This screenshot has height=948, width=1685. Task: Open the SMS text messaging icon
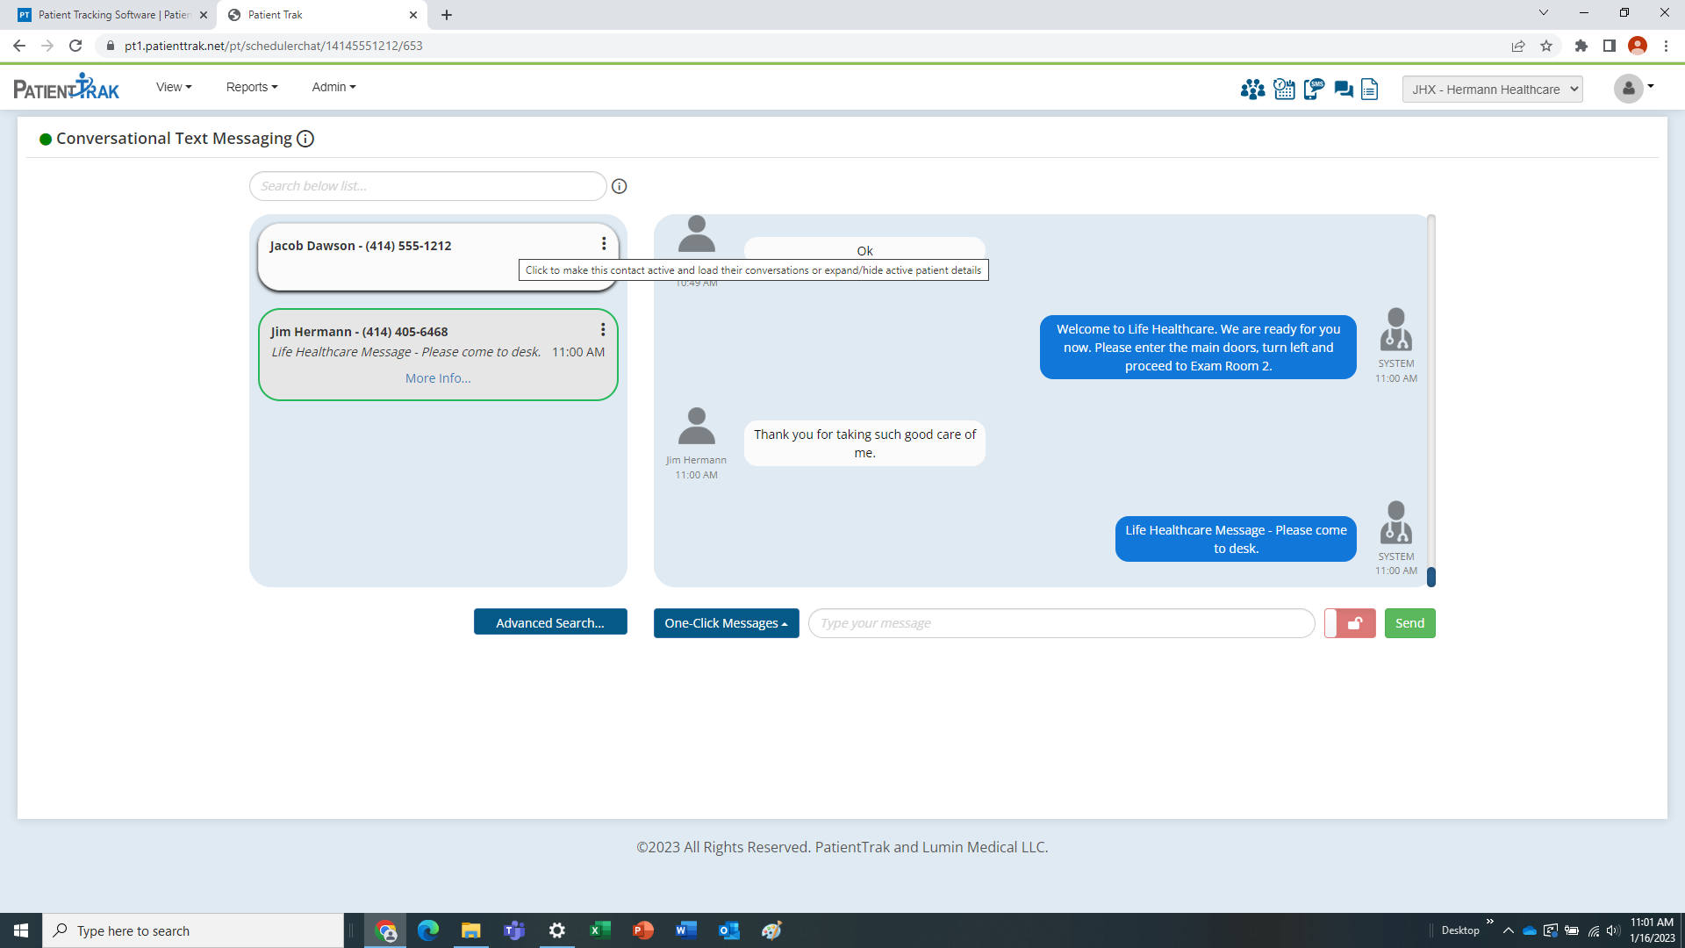[x=1314, y=89]
